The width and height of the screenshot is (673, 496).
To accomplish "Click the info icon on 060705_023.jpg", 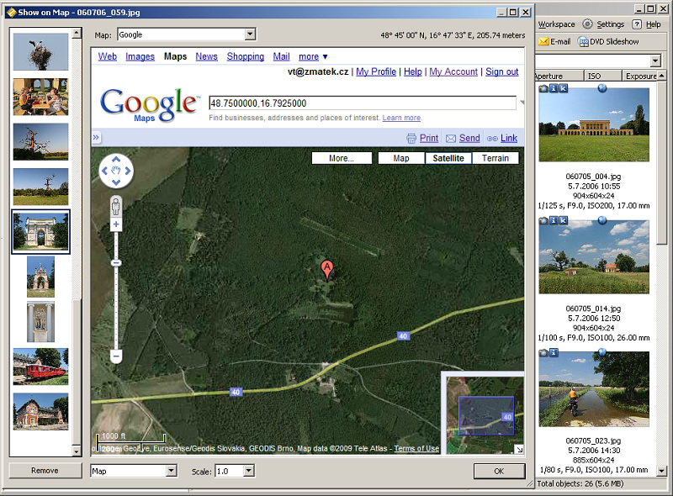I will coord(554,353).
